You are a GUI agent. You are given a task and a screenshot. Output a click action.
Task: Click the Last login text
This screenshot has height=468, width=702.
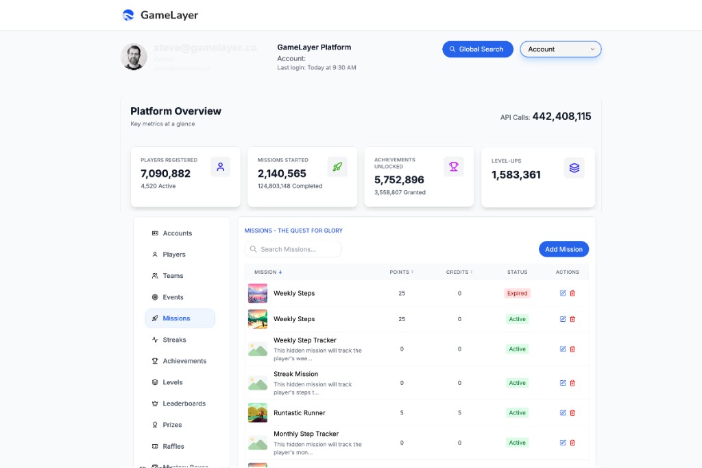[x=317, y=68]
